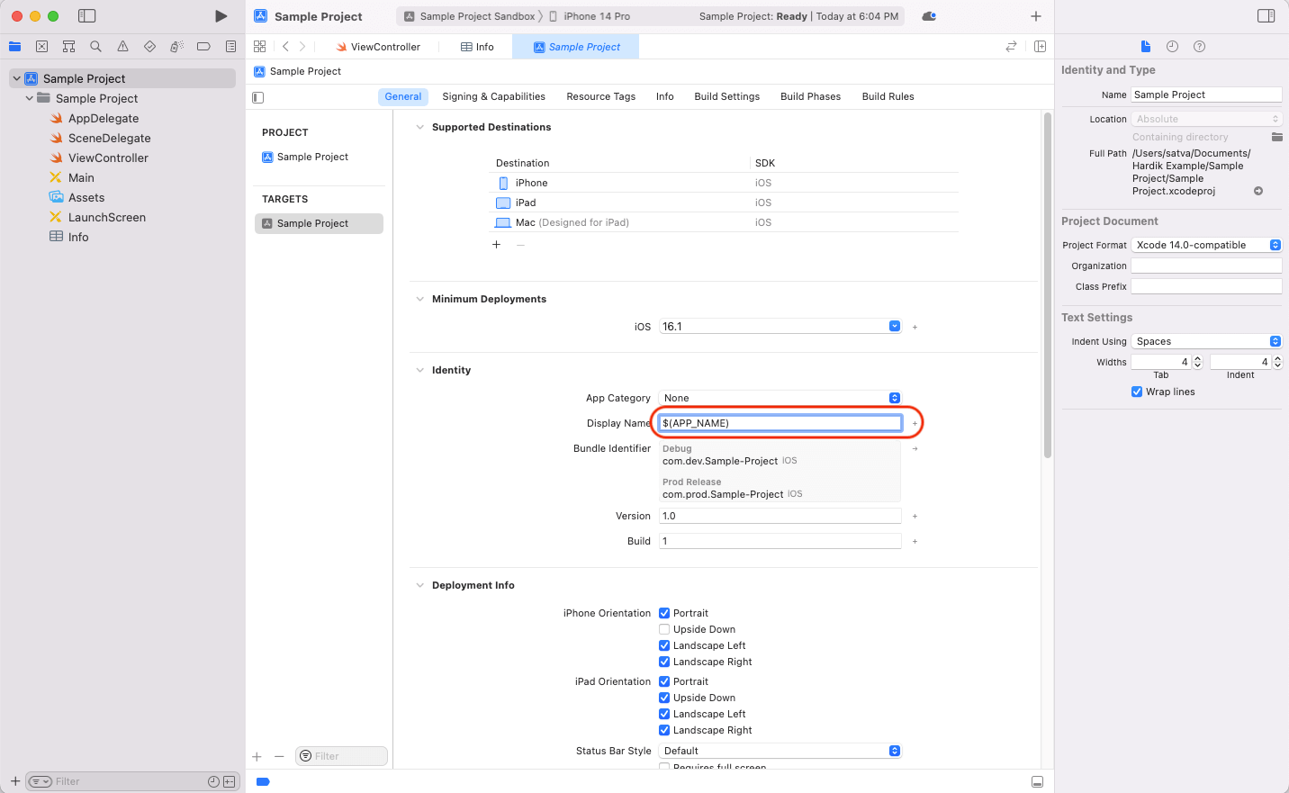
Task: Open the breakpoint navigator
Action: coord(203,47)
